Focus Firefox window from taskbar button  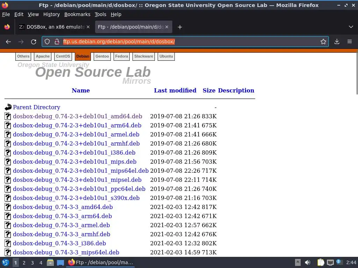coord(100,262)
